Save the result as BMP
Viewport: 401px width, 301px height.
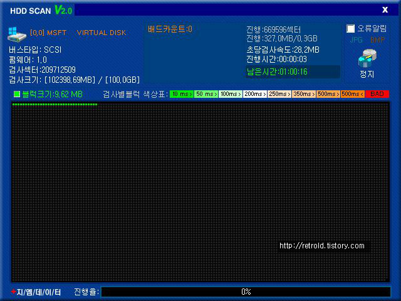tap(377, 40)
